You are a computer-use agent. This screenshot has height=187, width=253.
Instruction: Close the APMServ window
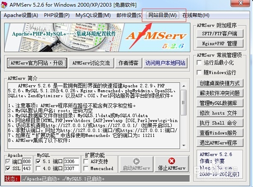coord(241,3)
